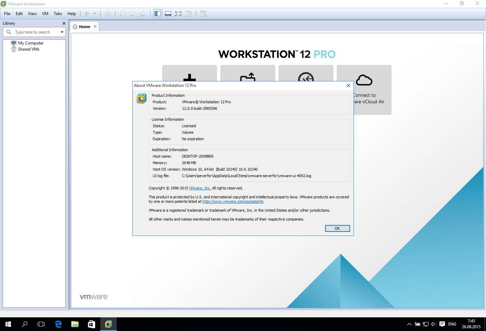
Task: Click the VMware Workstation taskbar icon
Action: (x=108, y=324)
